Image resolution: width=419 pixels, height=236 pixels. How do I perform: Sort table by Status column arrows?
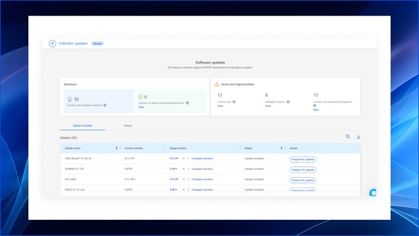coord(281,148)
